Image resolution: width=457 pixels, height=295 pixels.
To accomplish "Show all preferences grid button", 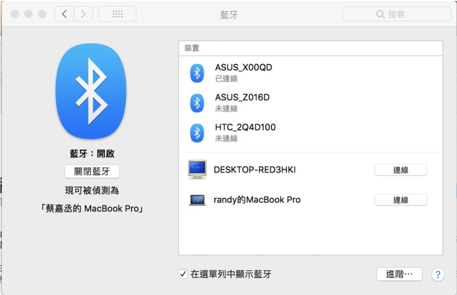I will click(x=118, y=14).
